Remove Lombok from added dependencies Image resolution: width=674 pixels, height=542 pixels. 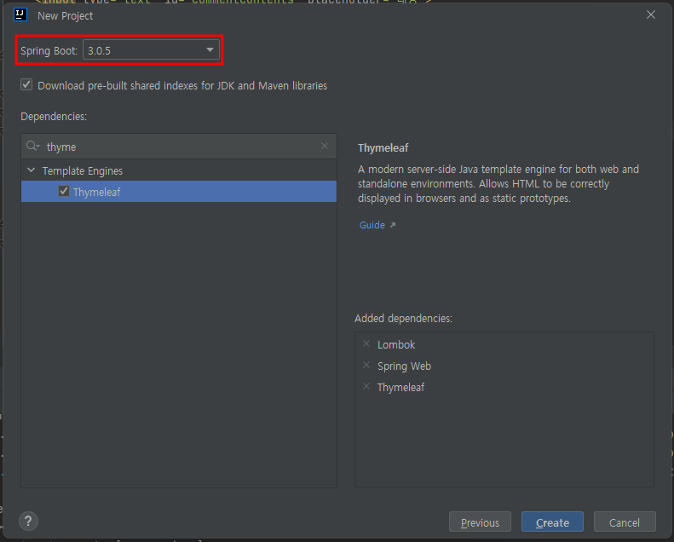[366, 343]
